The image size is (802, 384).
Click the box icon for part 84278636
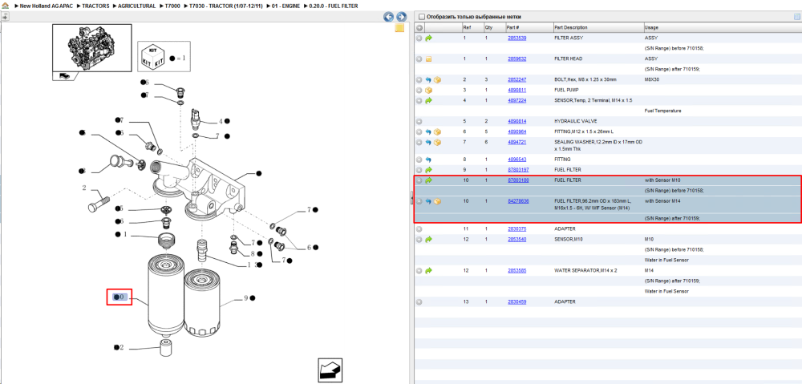(x=437, y=201)
